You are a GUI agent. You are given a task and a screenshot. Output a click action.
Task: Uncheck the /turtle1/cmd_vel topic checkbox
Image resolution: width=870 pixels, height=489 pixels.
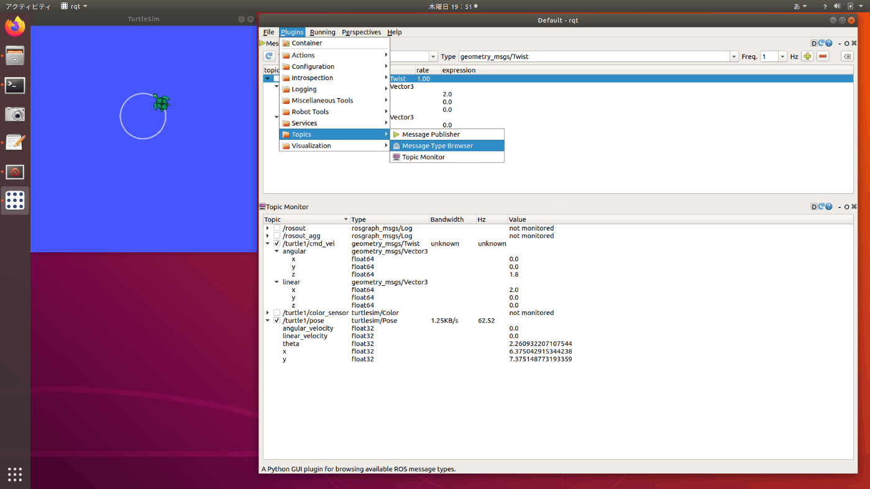[x=277, y=244]
